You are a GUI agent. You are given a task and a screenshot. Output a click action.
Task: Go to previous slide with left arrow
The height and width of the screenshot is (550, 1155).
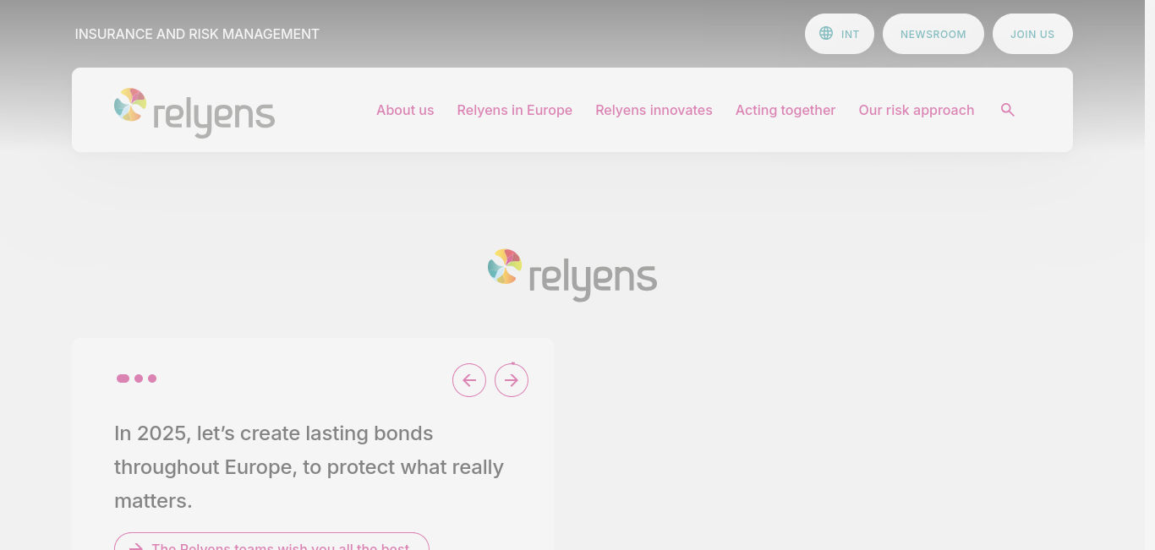coord(469,380)
